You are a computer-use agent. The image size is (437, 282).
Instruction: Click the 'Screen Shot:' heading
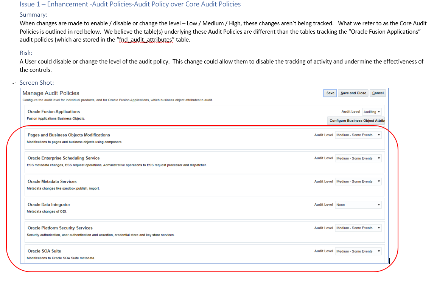tap(37, 83)
